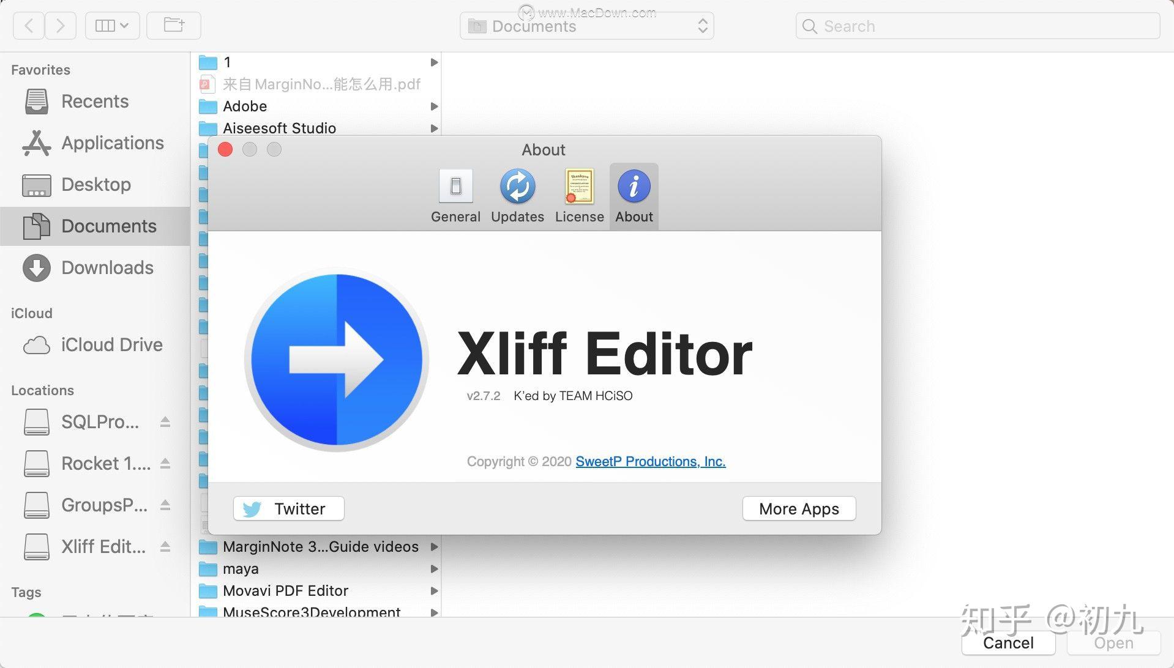Viewport: 1174px width, 668px height.
Task: Eject the Xliff Edit volume
Action: (x=165, y=546)
